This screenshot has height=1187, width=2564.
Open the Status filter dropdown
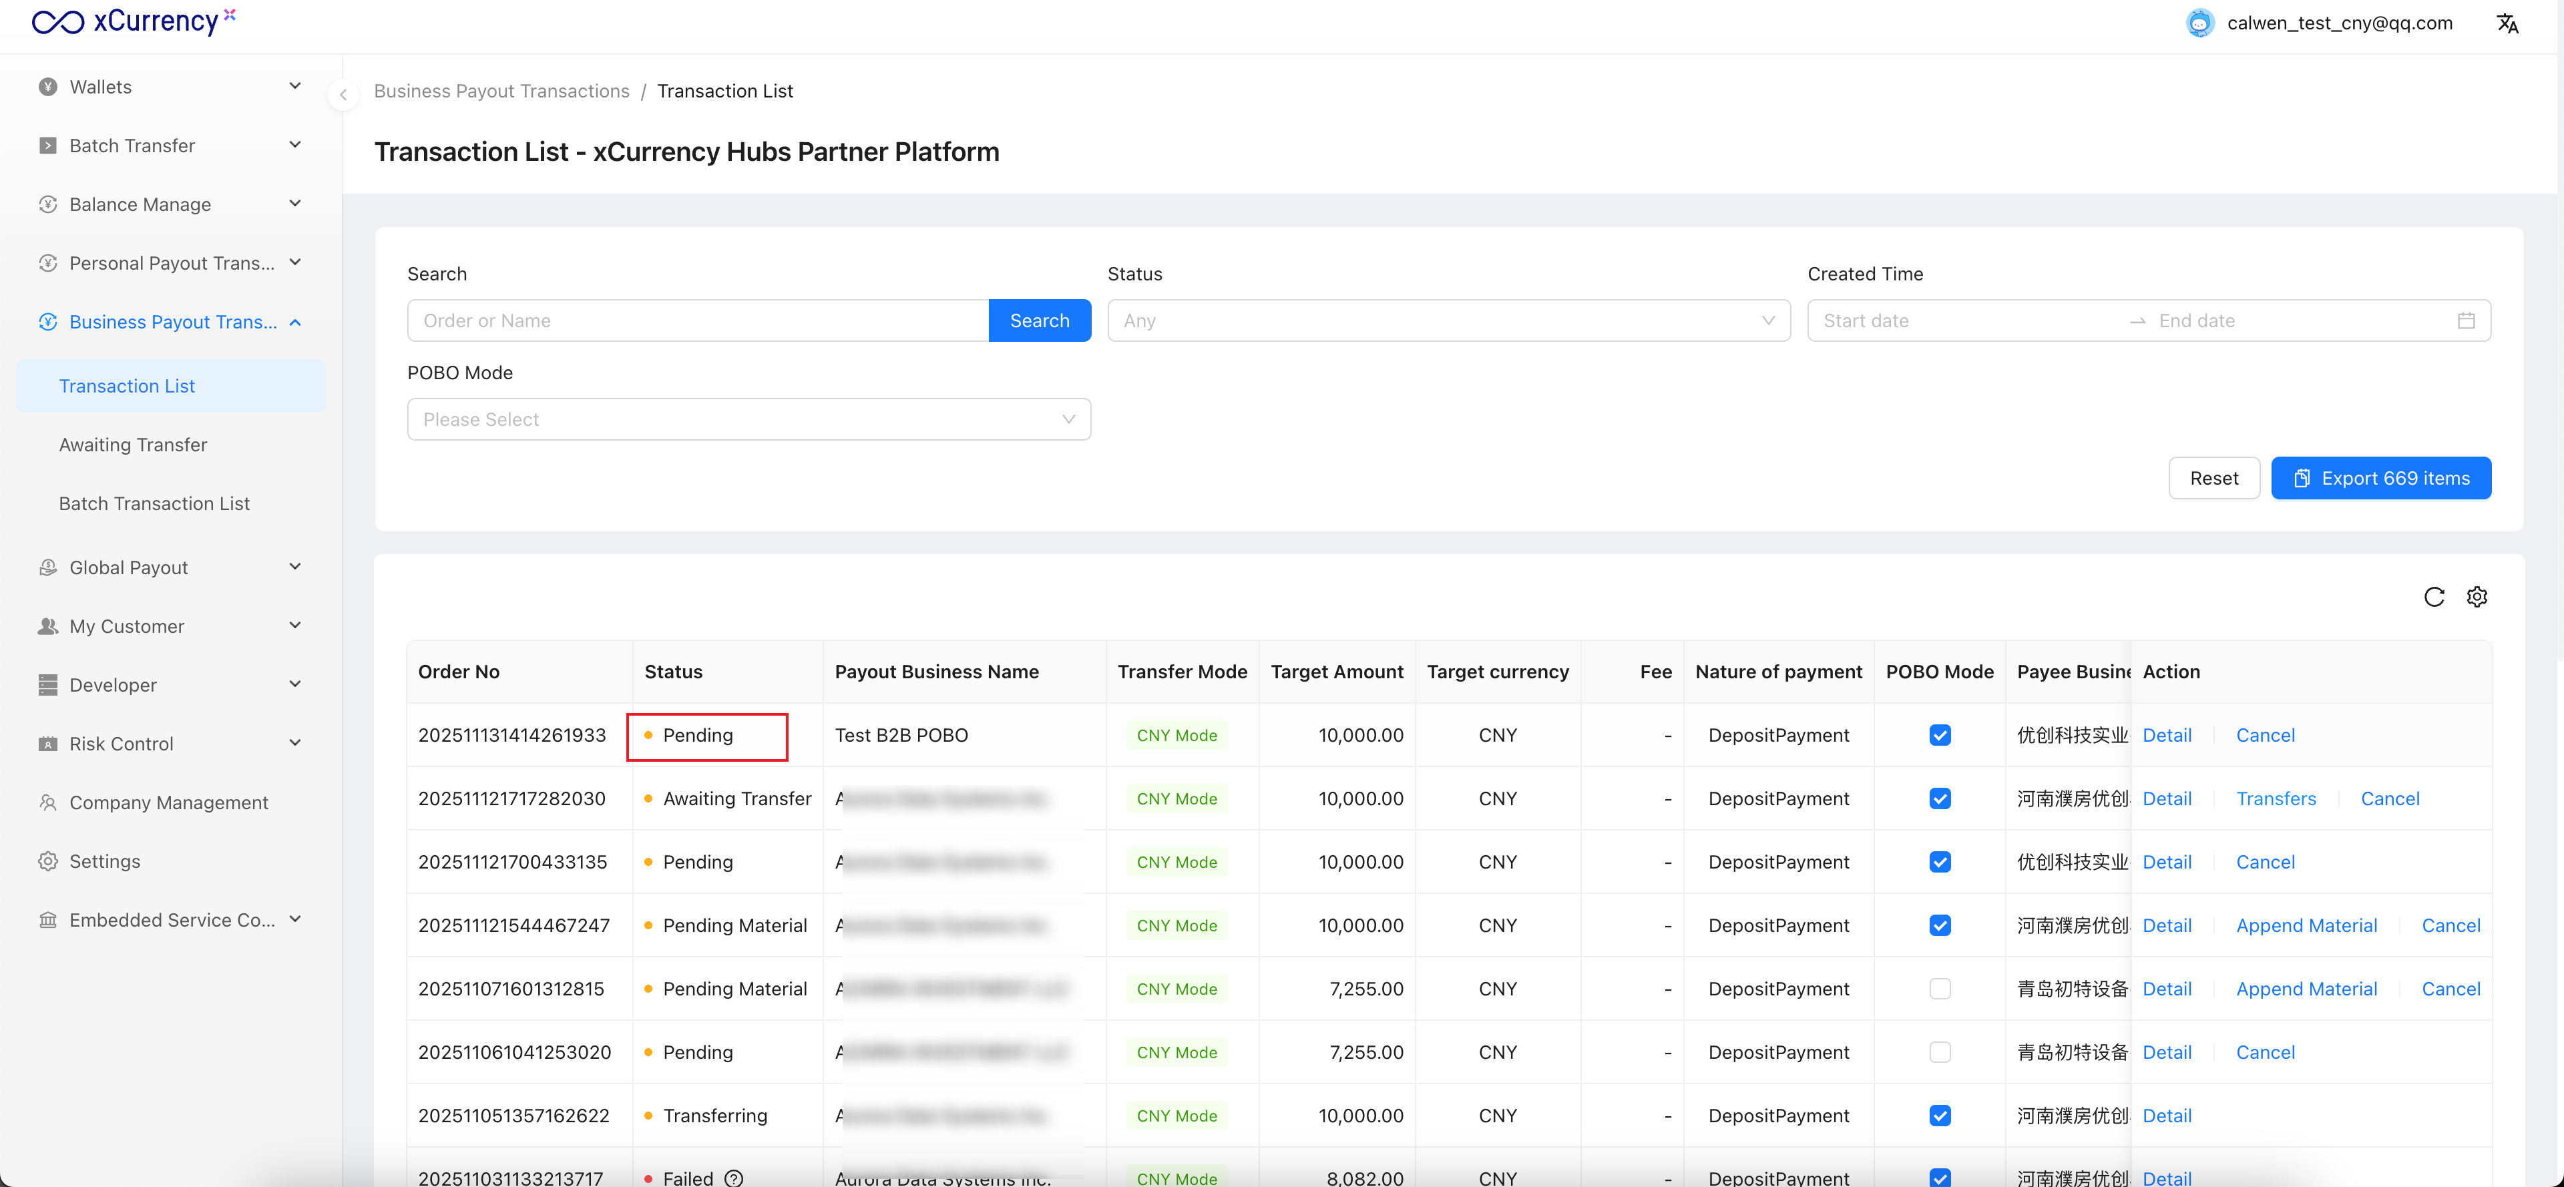coord(1448,320)
